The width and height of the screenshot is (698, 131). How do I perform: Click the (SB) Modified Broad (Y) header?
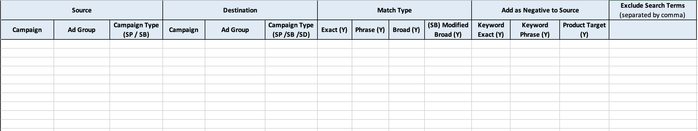click(x=448, y=30)
